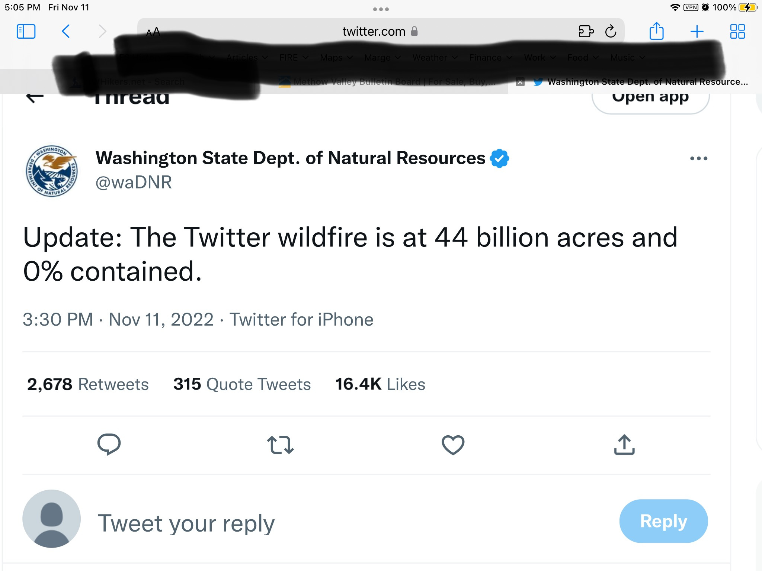The height and width of the screenshot is (571, 762).
Task: Open Safari extensions puzzle icon
Action: click(586, 32)
